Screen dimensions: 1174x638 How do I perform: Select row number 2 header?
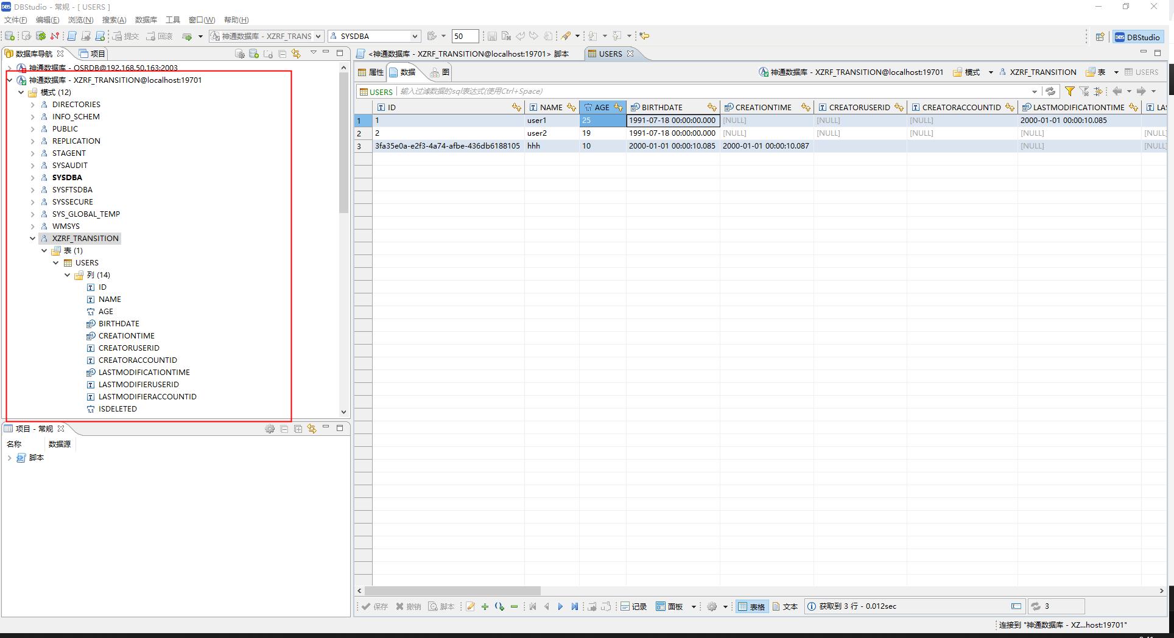[x=363, y=133]
